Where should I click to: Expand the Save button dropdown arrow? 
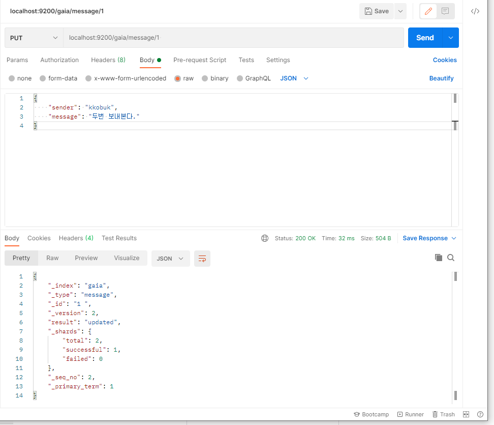400,11
